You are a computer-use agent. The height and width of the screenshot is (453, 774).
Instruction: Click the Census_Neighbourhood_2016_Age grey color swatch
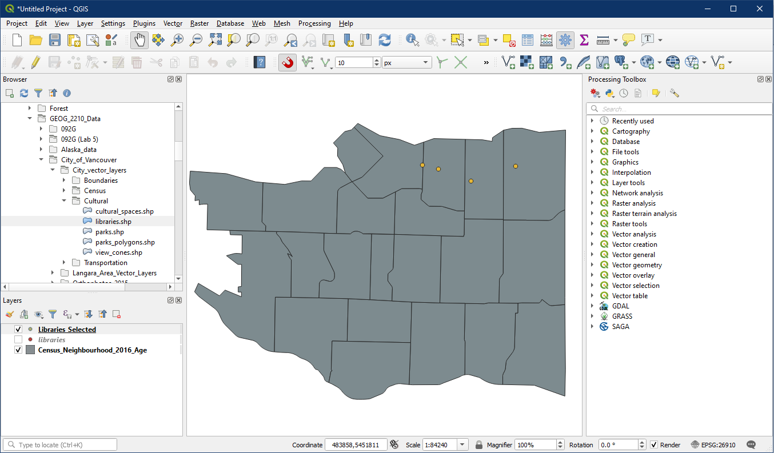[30, 350]
